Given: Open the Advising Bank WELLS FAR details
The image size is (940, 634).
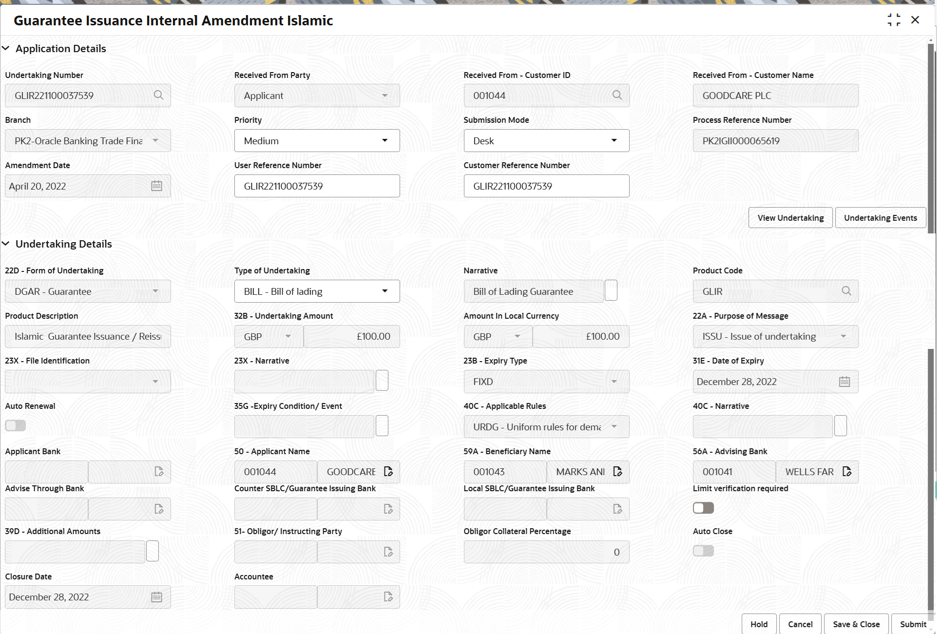Looking at the screenshot, I should coord(847,471).
